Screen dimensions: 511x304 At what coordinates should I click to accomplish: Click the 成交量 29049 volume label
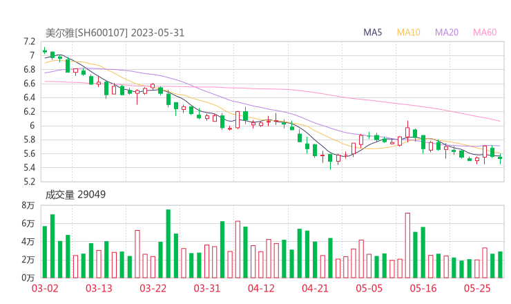point(75,195)
